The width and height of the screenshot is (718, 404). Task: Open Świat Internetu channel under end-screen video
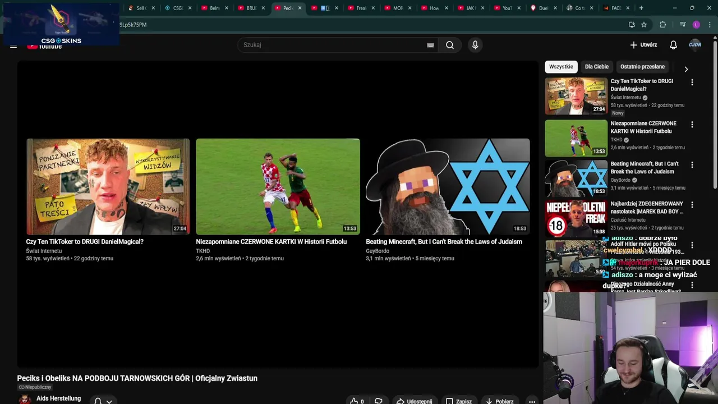click(44, 251)
